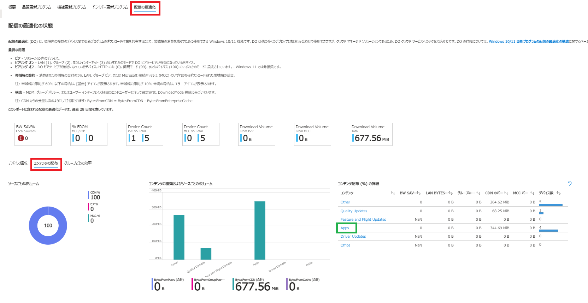This screenshot has height=303, width=588.
Task: Sort by the コンテンツ column sort arrows
Action: tap(393, 193)
